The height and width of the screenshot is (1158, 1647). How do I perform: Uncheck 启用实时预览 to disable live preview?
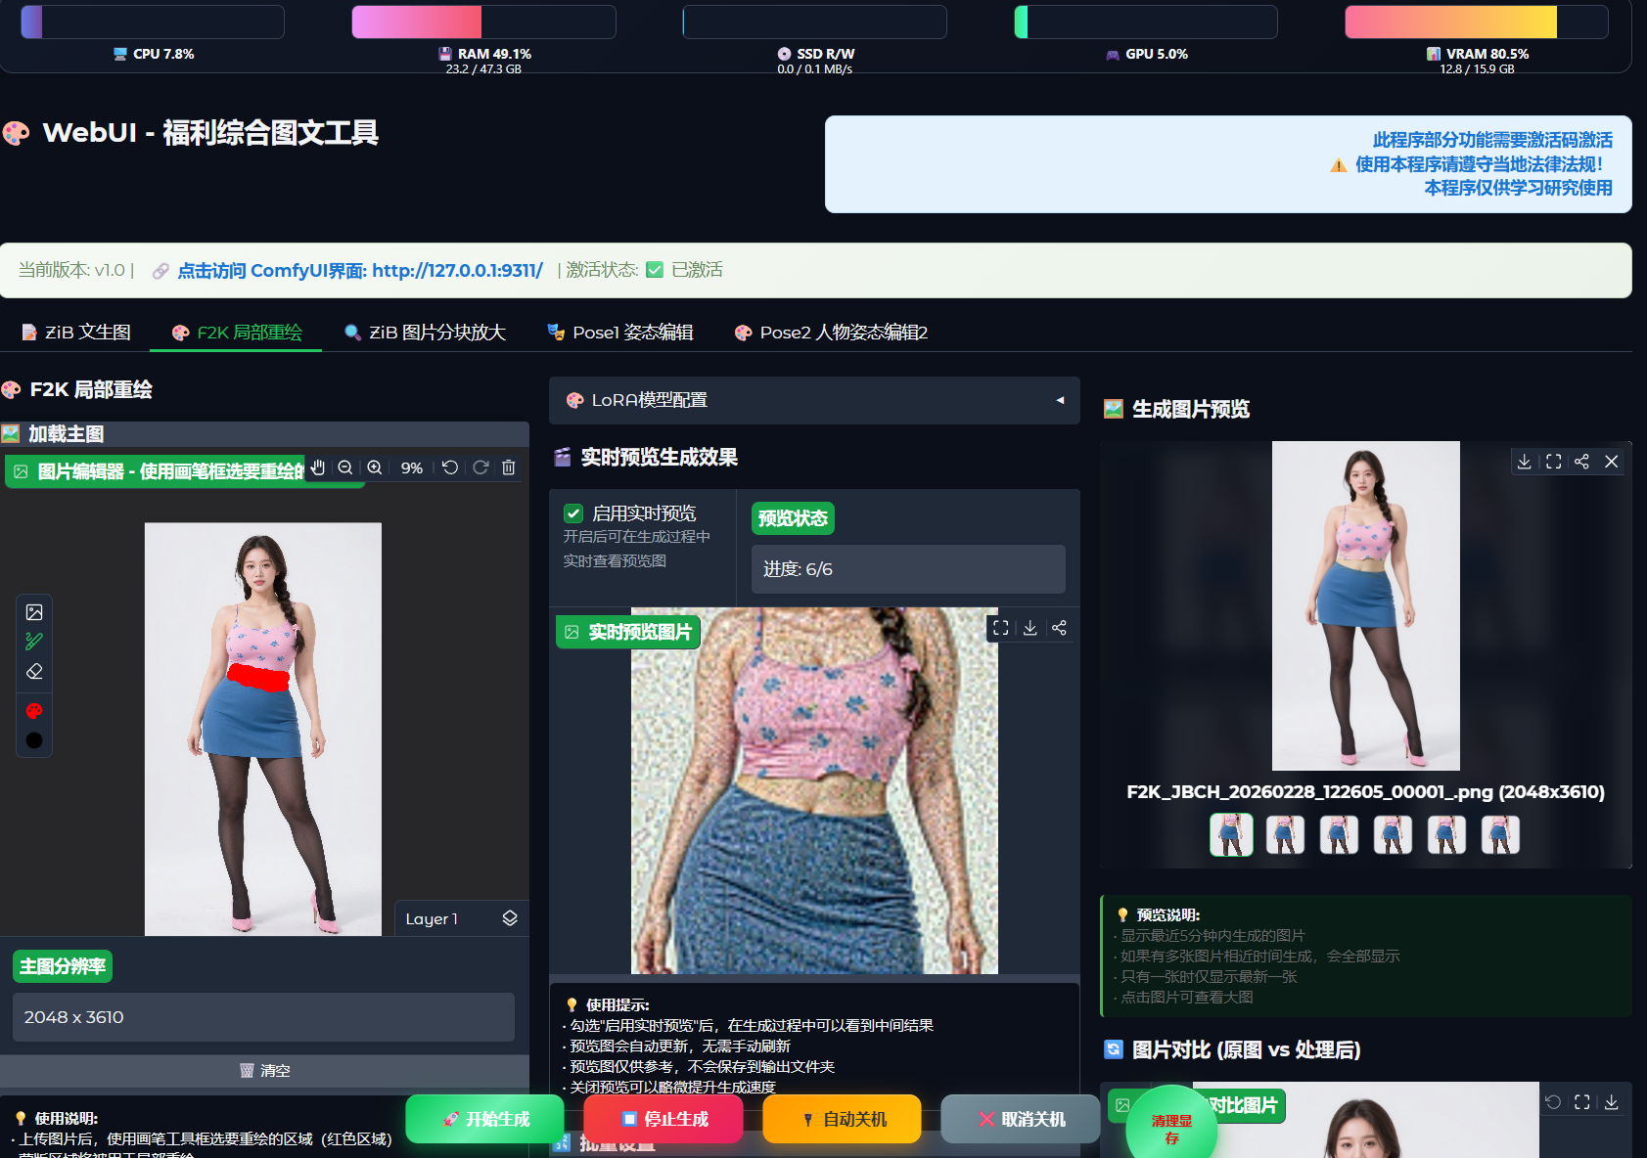click(x=572, y=512)
